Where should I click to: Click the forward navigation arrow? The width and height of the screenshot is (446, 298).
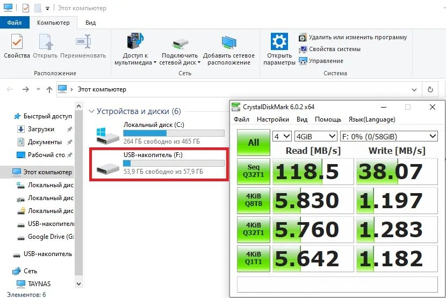26,89
